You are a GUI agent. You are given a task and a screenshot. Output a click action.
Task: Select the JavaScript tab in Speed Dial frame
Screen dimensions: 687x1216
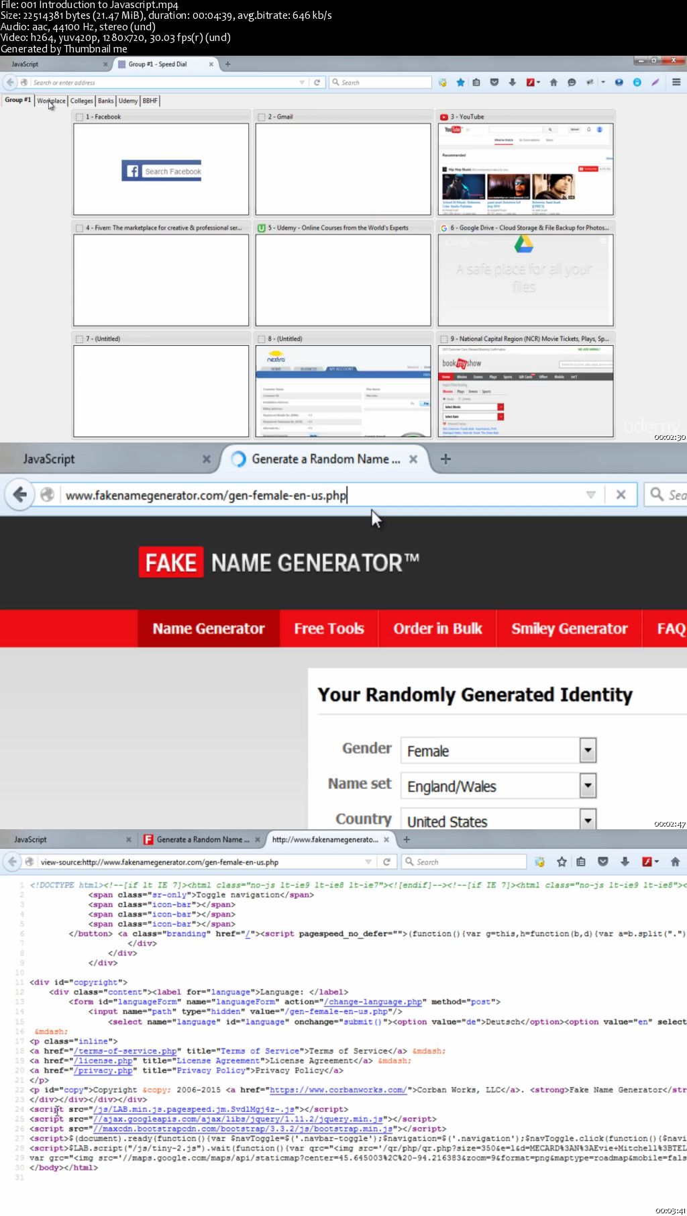[x=56, y=64]
